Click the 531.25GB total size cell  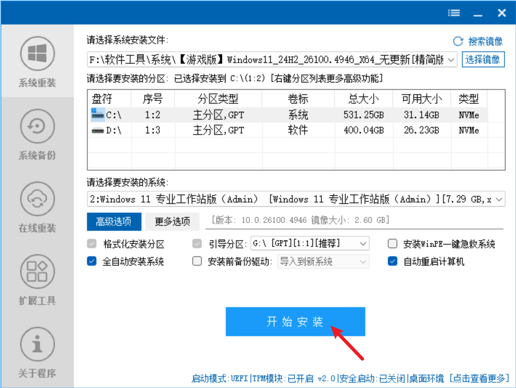[364, 115]
